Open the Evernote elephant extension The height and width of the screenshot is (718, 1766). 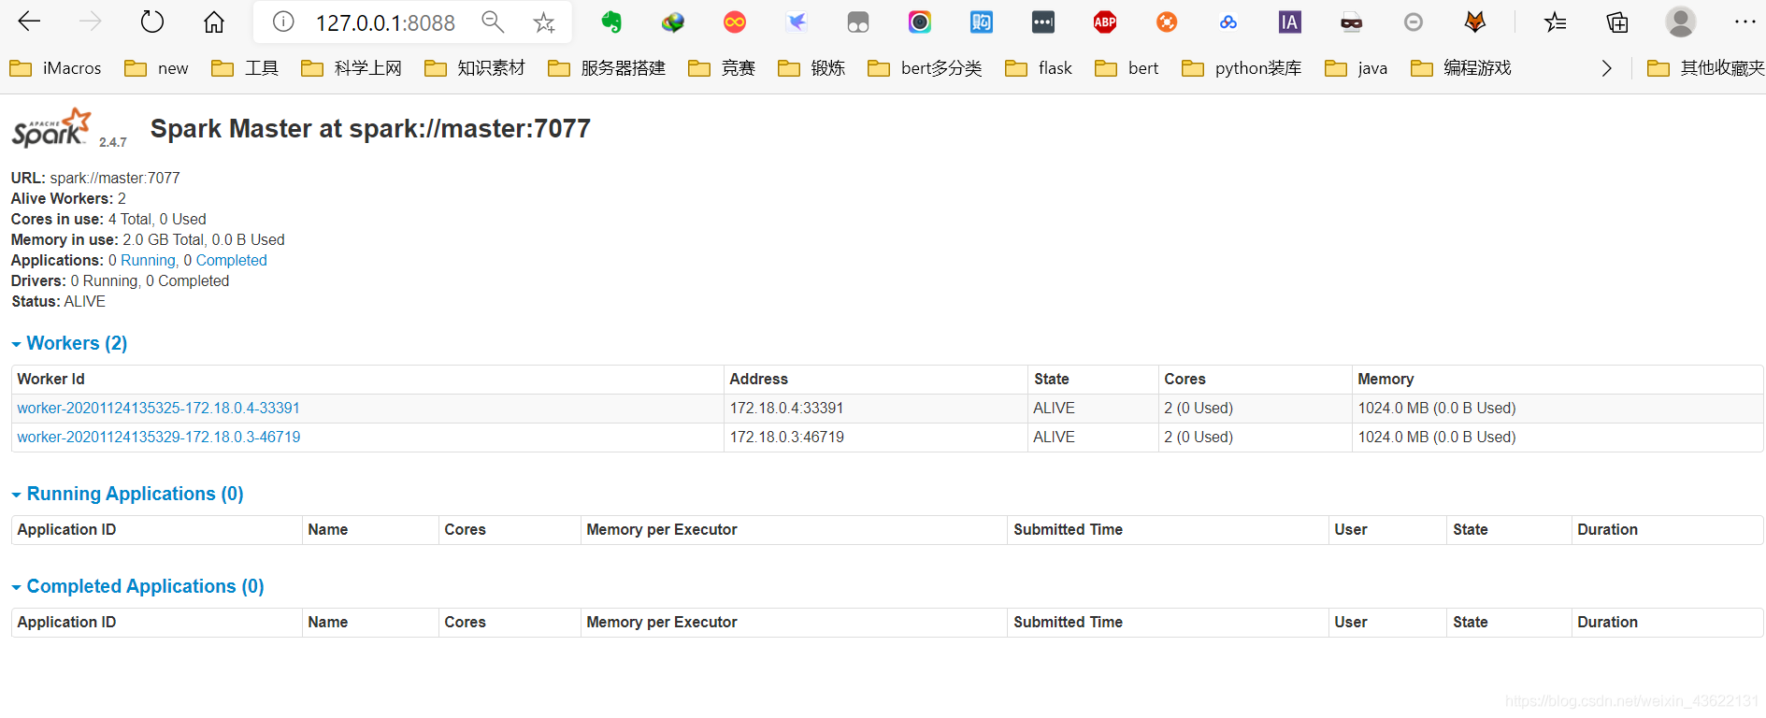click(611, 22)
